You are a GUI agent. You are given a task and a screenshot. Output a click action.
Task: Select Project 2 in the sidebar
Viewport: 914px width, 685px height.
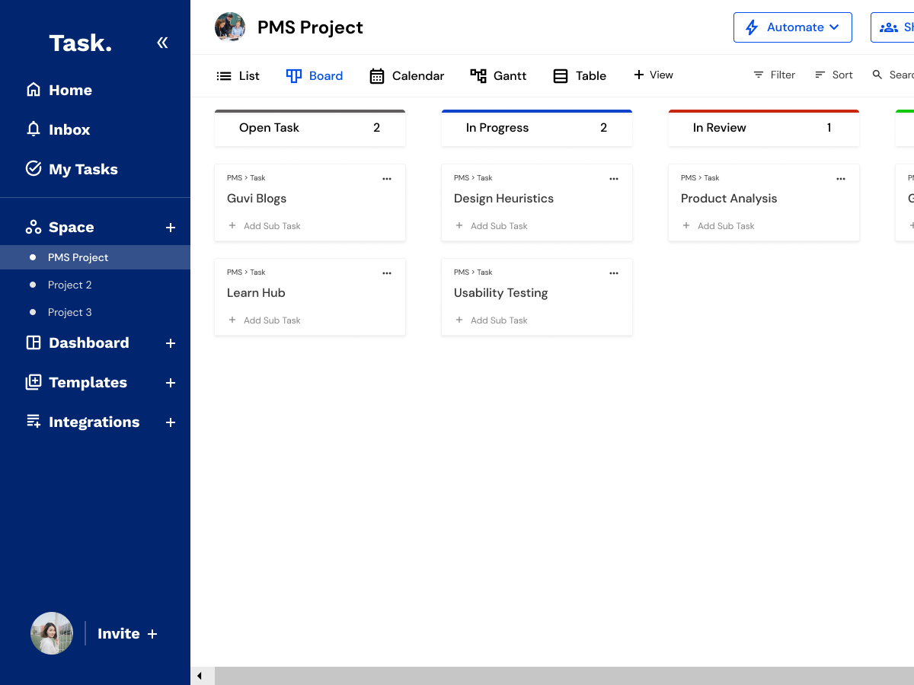click(70, 285)
